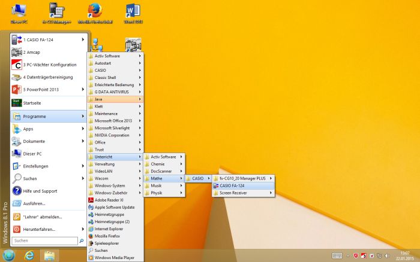Expand the Dokumente submenu arrow
This screenshot has width=420, height=262.
pos(83,141)
